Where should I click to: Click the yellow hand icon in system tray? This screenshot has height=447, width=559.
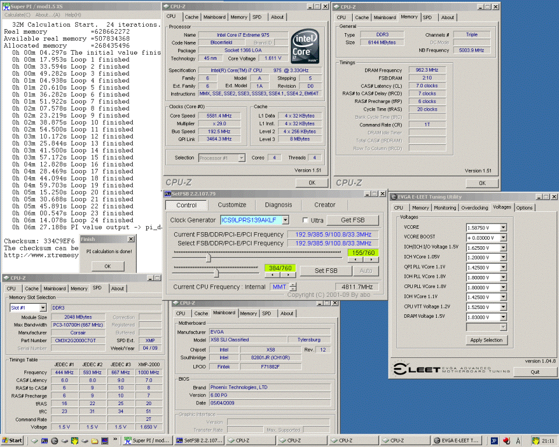(536, 441)
